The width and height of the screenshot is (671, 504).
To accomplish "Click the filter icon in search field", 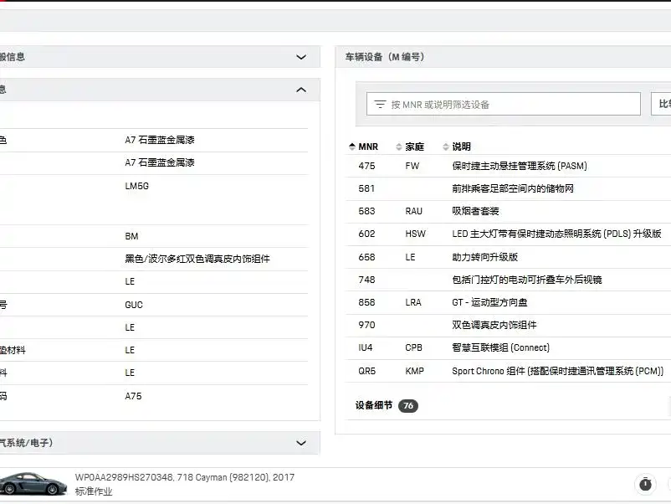I will [380, 105].
